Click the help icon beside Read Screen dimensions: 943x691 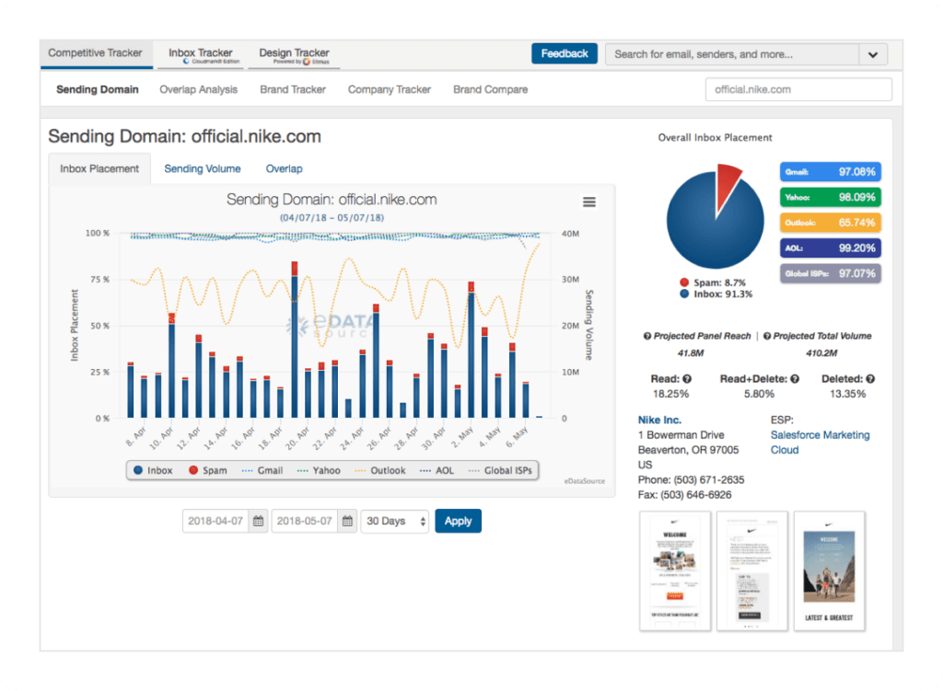(687, 379)
